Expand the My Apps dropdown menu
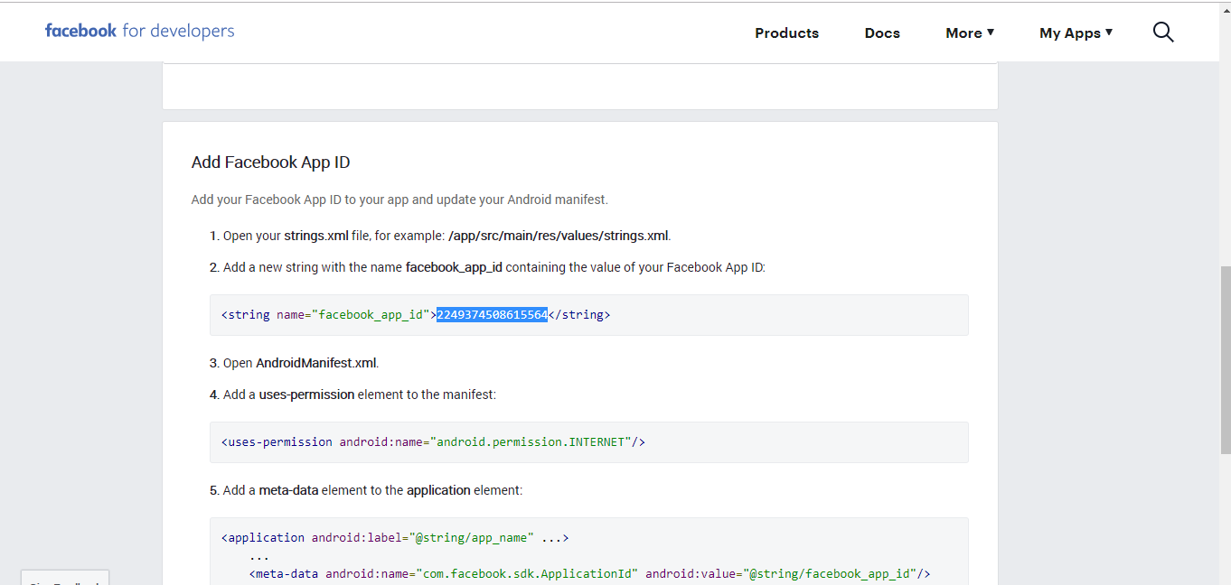Viewport: 1231px width, 585px height. [x=1076, y=32]
